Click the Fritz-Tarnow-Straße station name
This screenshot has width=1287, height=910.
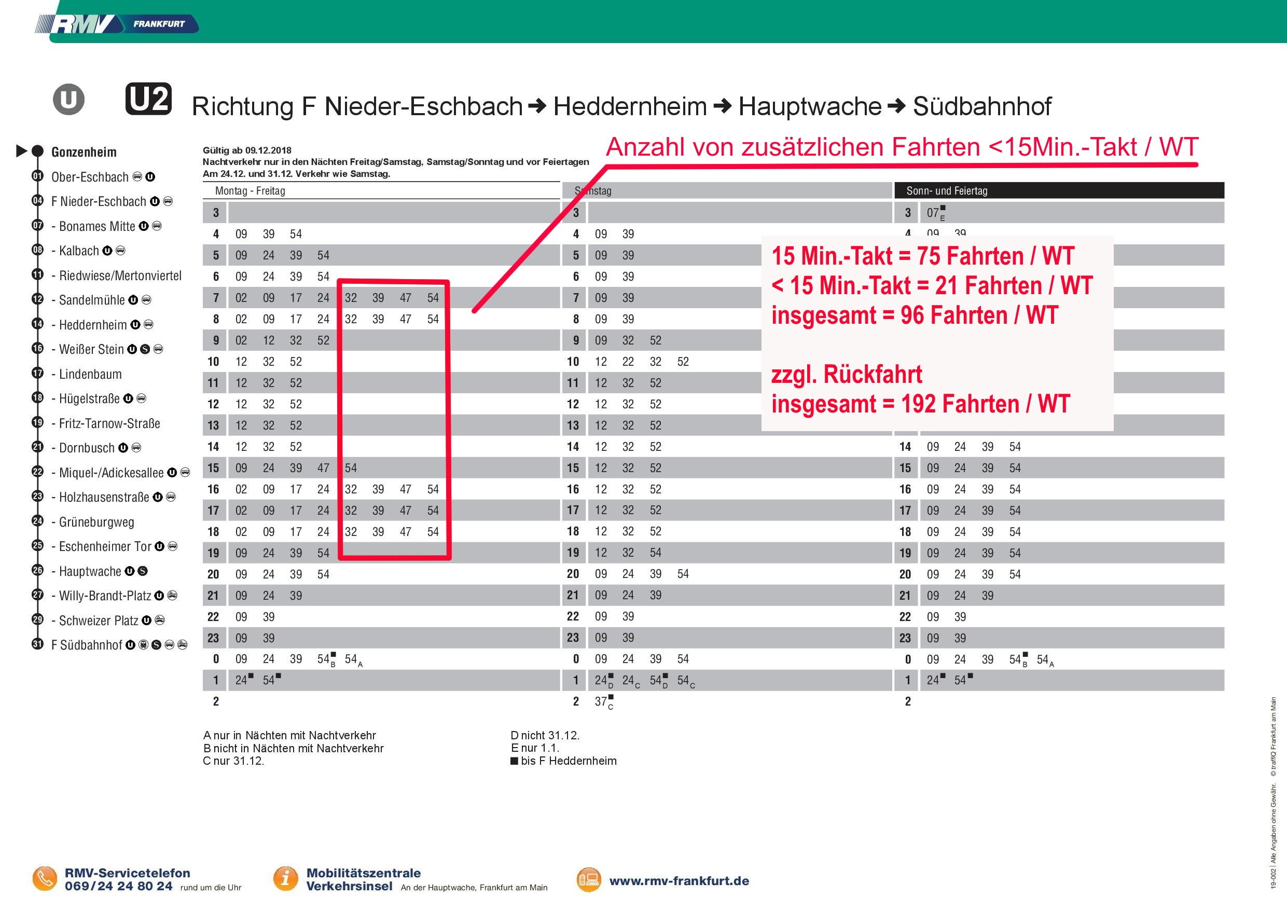tap(109, 423)
